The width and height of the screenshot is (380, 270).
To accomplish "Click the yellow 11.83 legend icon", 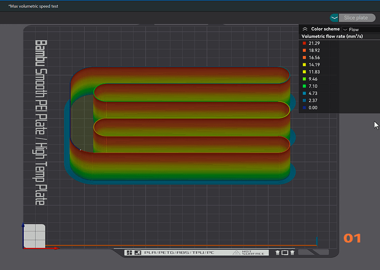I will [x=305, y=72].
